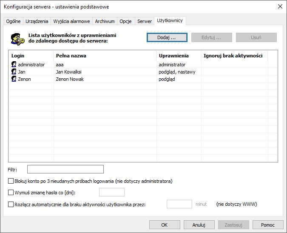Open the Urządzenia tab

[x=37, y=21]
